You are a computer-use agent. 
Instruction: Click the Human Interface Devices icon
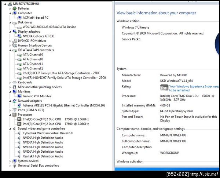[x=14, y=46]
